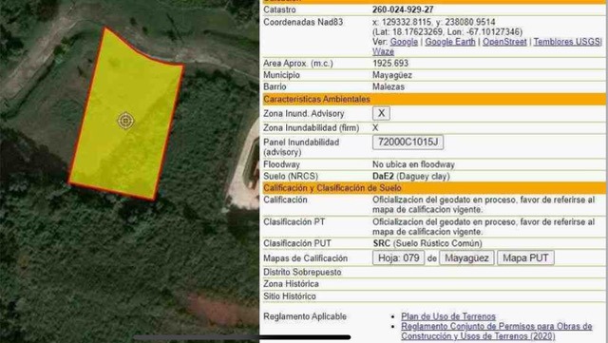Click the Panel Inundabilidad (advisory) label
Image resolution: width=608 pixels, height=343 pixels.
(301, 147)
